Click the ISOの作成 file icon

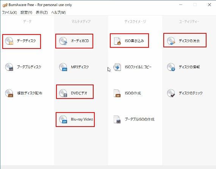[117, 93]
